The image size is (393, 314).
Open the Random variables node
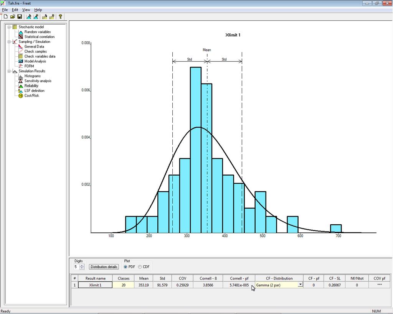tap(37, 32)
